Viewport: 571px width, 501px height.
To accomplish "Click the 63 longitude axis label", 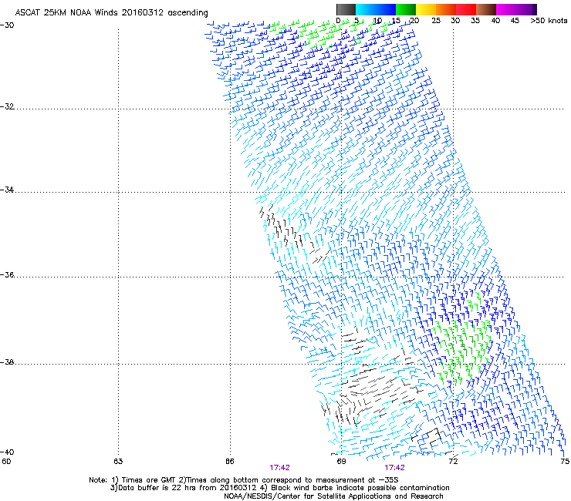I will click(x=118, y=462).
